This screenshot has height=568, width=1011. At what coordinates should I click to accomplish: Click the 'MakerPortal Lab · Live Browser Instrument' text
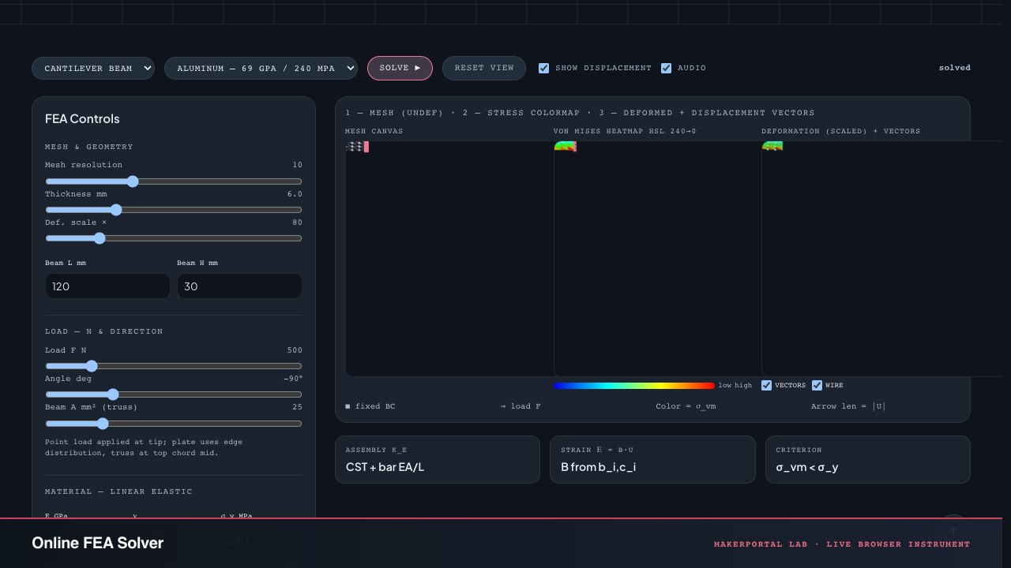pos(842,544)
